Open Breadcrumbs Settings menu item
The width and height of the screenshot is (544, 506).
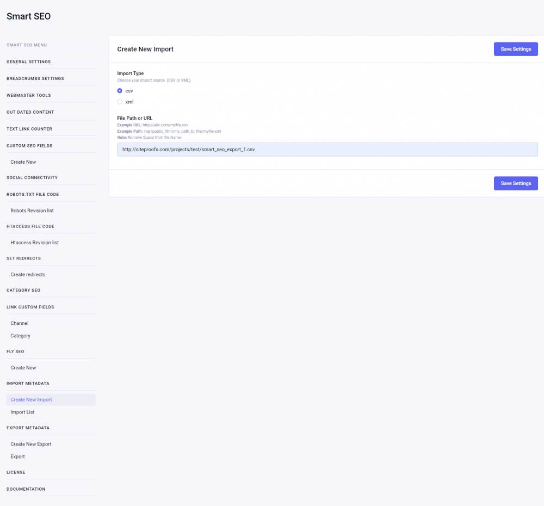[35, 79]
